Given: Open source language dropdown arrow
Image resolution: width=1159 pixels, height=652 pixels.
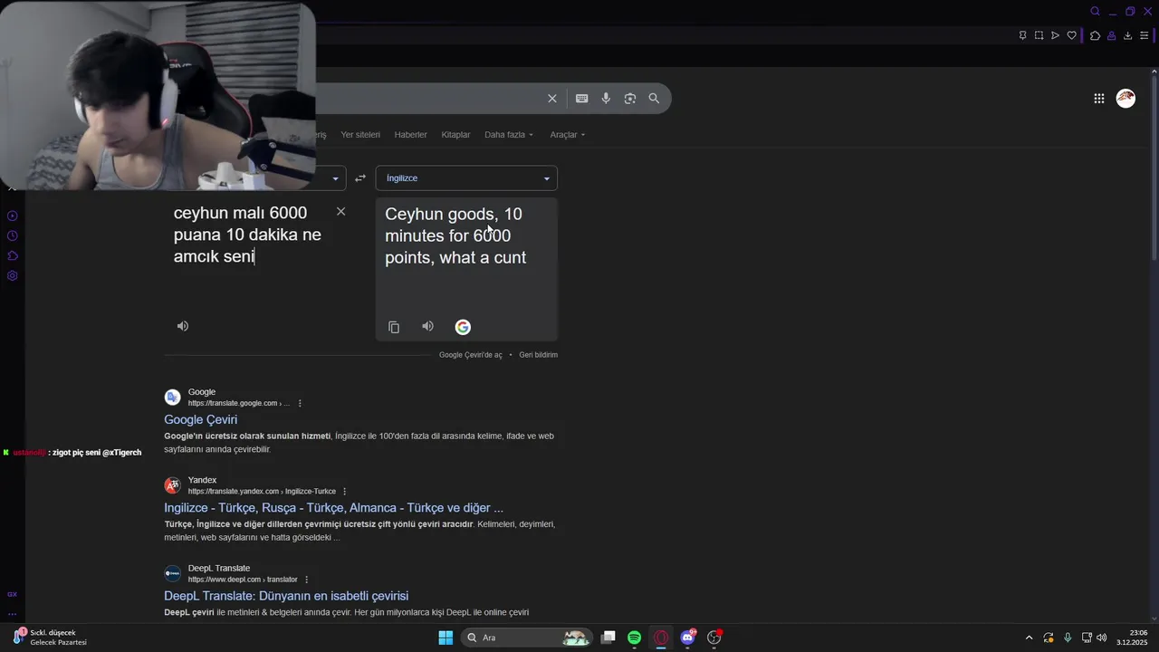Looking at the screenshot, I should [x=335, y=178].
